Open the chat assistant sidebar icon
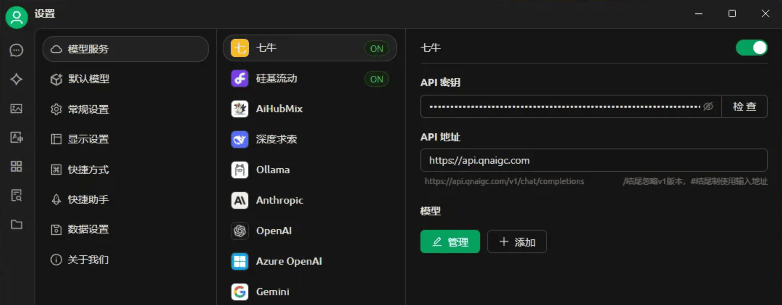 pos(16,50)
